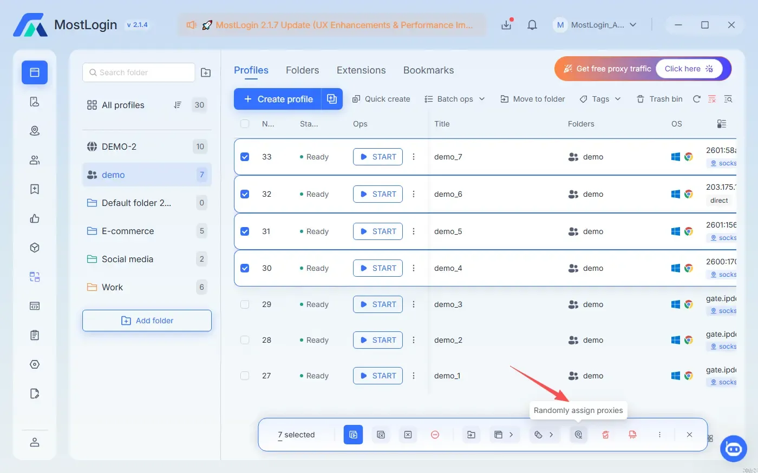
Task: Toggle the select-all checkbox in table header
Action: point(245,124)
